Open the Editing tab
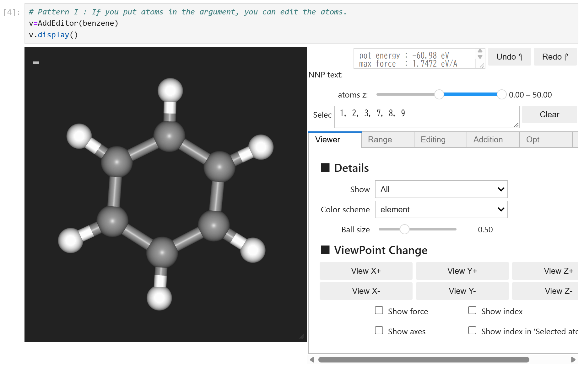The image size is (584, 365). click(433, 140)
